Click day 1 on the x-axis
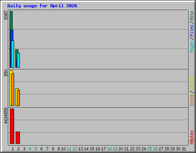196x153 pixels. [13, 149]
